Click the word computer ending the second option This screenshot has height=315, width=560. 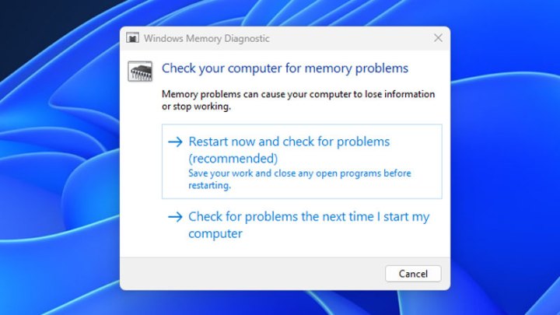pyautogui.click(x=215, y=233)
